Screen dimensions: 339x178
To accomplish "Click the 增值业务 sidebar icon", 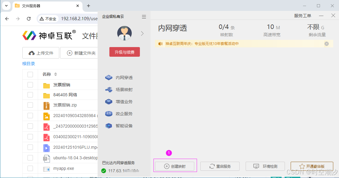I will 109,102.
